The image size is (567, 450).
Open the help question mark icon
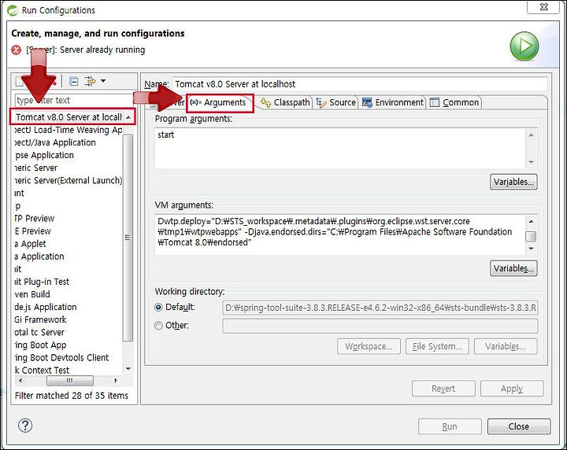(x=25, y=426)
